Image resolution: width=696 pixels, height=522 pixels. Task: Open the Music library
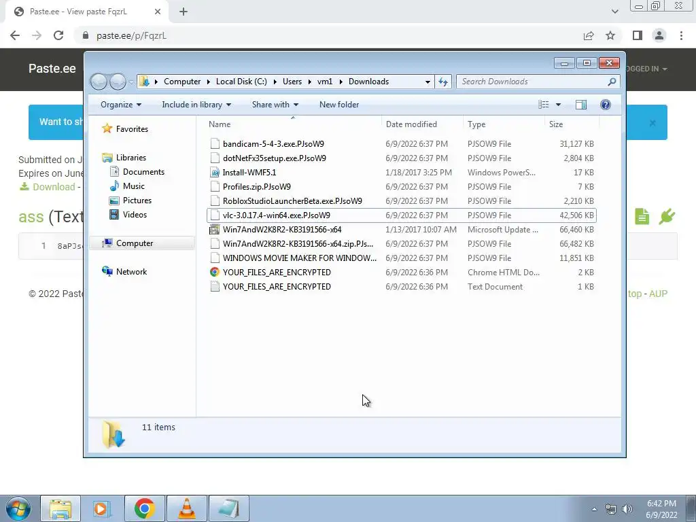[x=134, y=186]
